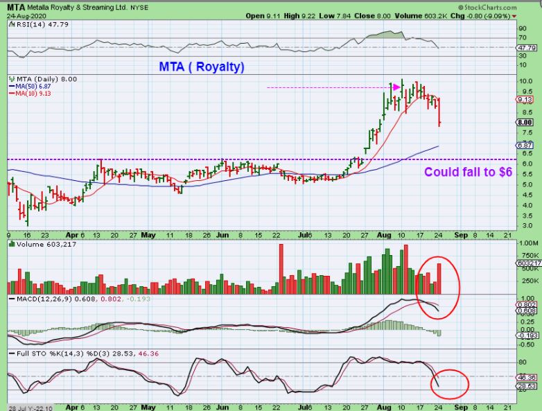Click the RSI(14) 47.79 legend
542x411 pixels.
coord(42,24)
